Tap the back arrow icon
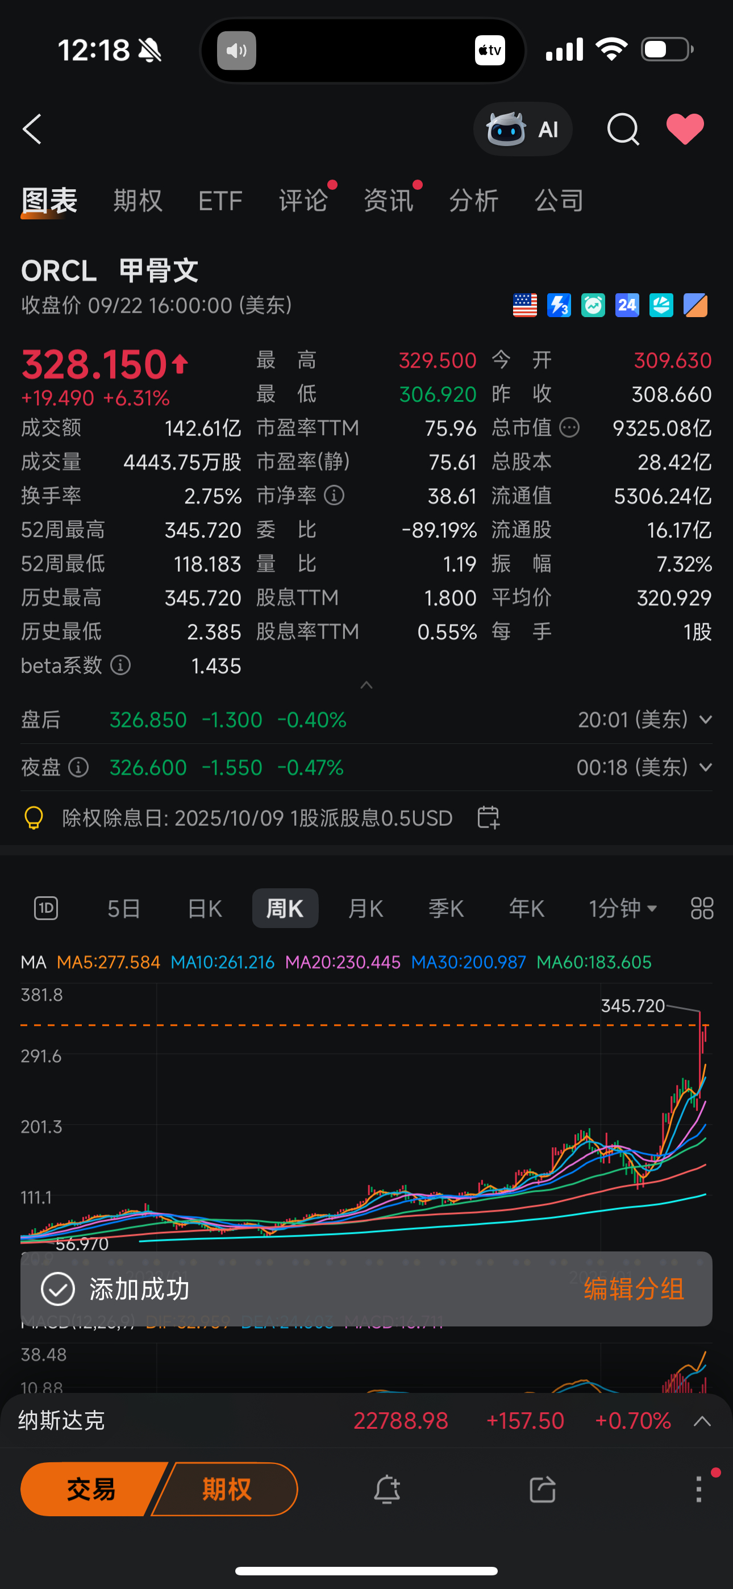733x1589 pixels. [x=32, y=129]
